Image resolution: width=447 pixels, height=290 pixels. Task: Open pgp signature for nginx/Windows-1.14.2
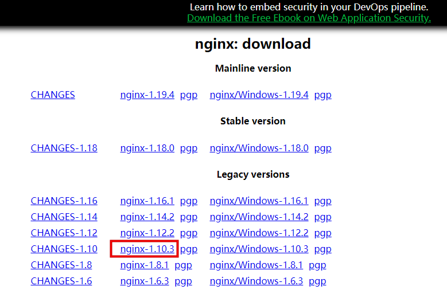point(322,217)
